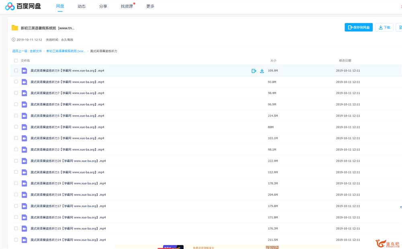The image size is (402, 249).
Task: Click 新初三英语暑假系统班 breadcrumb link
Action: pyautogui.click(x=66, y=51)
